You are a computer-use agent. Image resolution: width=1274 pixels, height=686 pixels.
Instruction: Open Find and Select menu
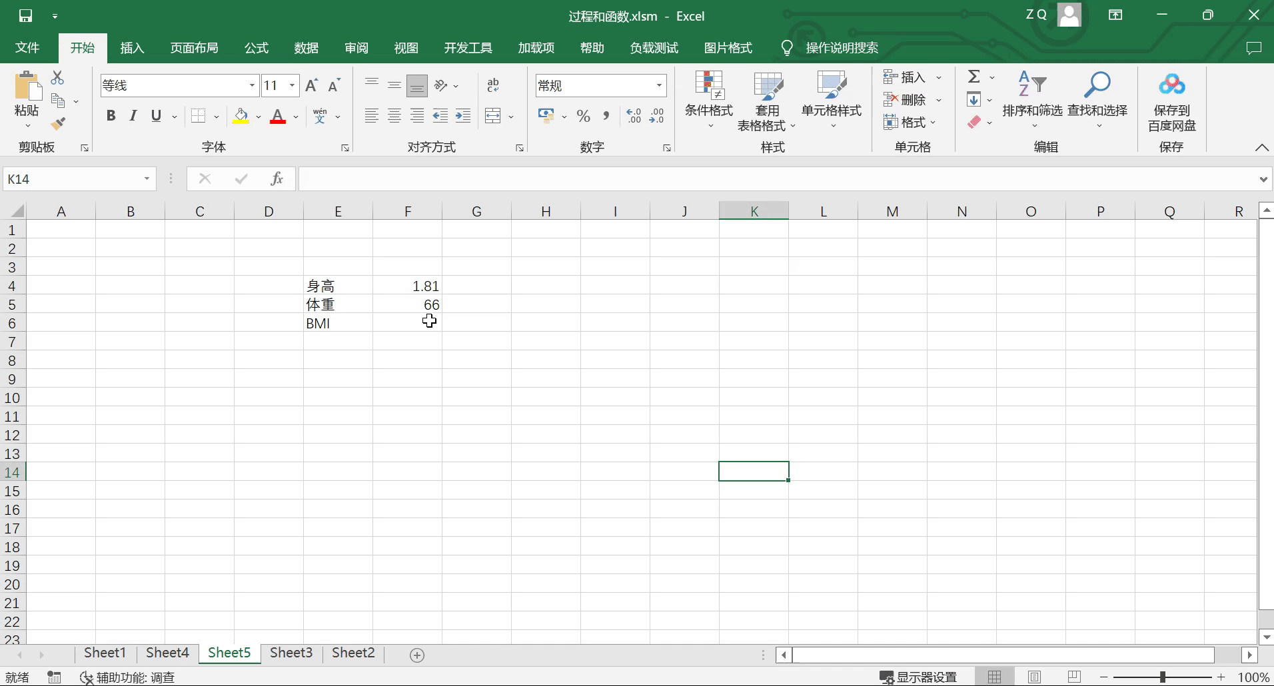pos(1097,100)
